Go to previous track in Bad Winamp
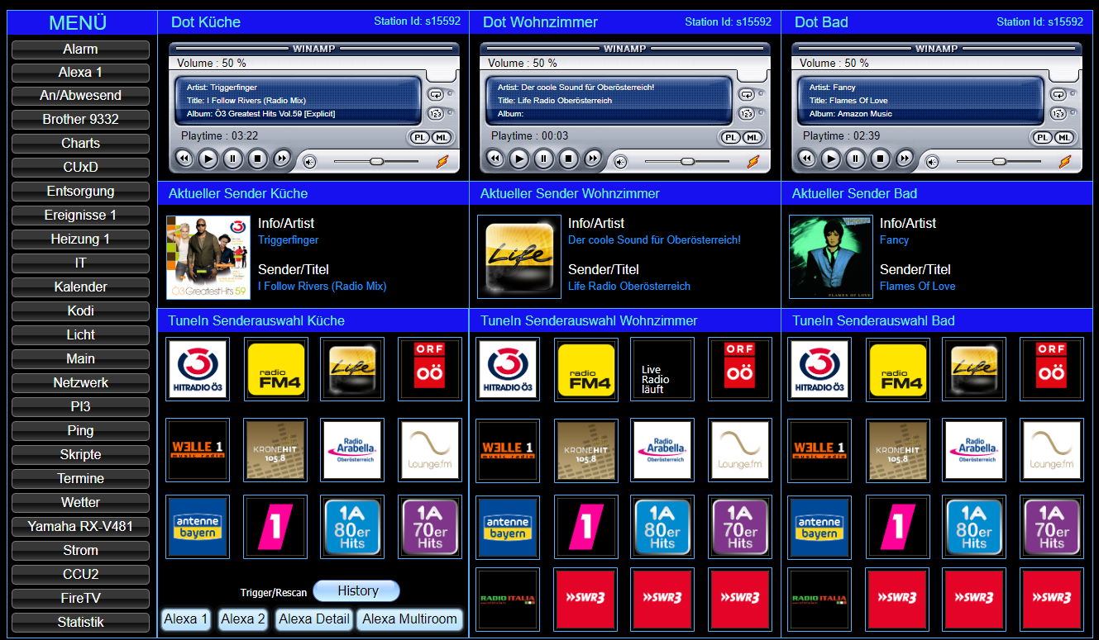This screenshot has width=1099, height=640. click(806, 158)
